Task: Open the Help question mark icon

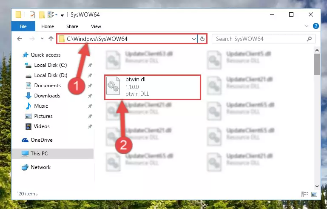Action: click(x=316, y=26)
